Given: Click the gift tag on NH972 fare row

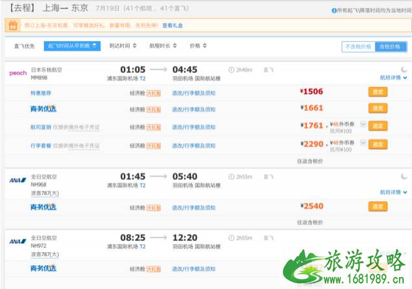Looking at the screenshot, I should [154, 269].
